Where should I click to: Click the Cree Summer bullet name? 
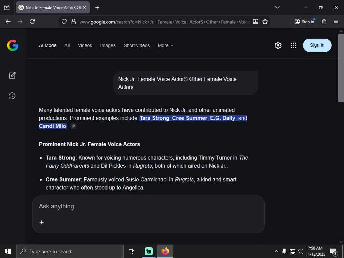click(x=63, y=179)
